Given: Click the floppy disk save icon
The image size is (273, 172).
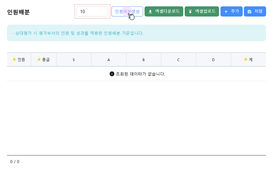Looking at the screenshot, I should (249, 12).
